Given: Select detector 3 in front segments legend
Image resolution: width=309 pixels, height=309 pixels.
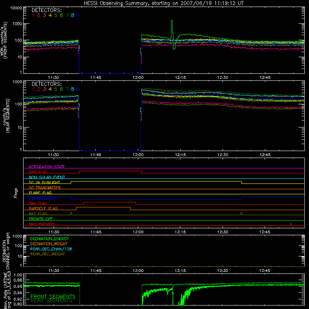Looking at the screenshot, I should pos(44,15).
